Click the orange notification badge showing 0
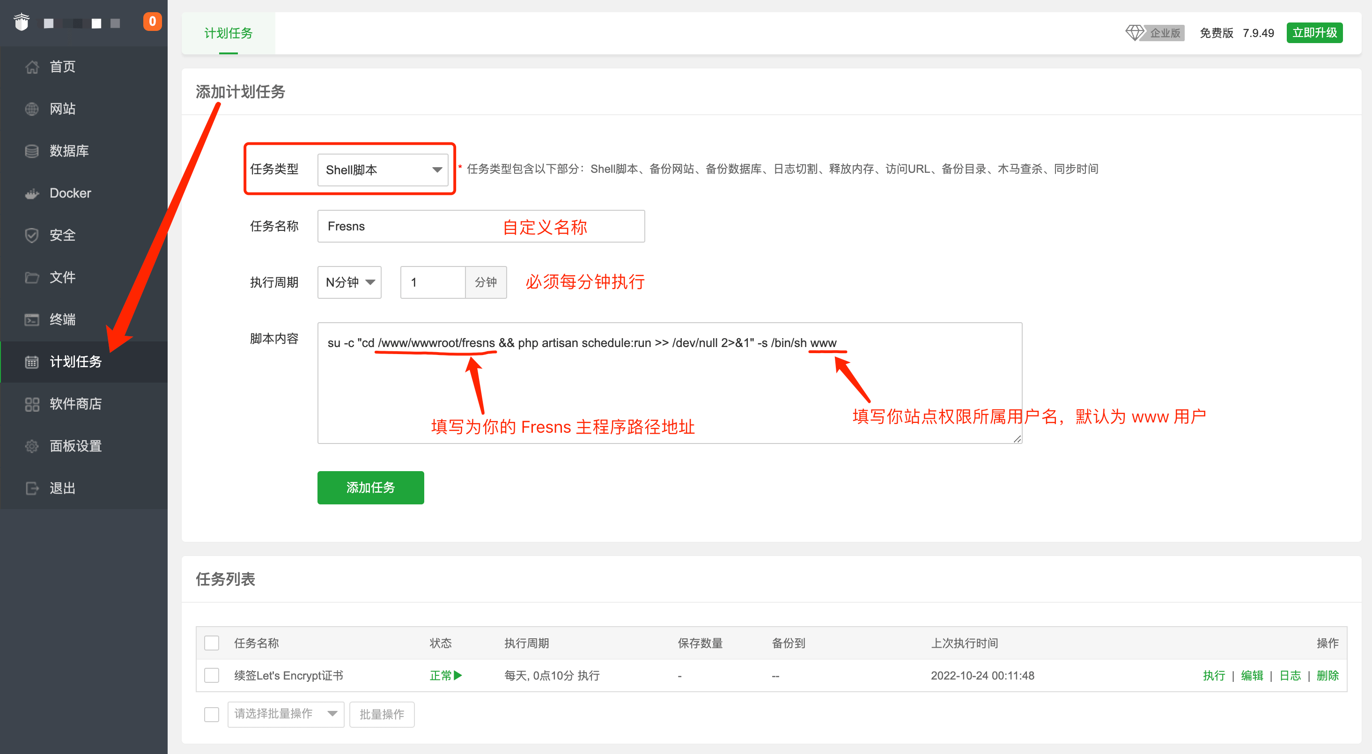This screenshot has width=1372, height=754. (x=152, y=22)
